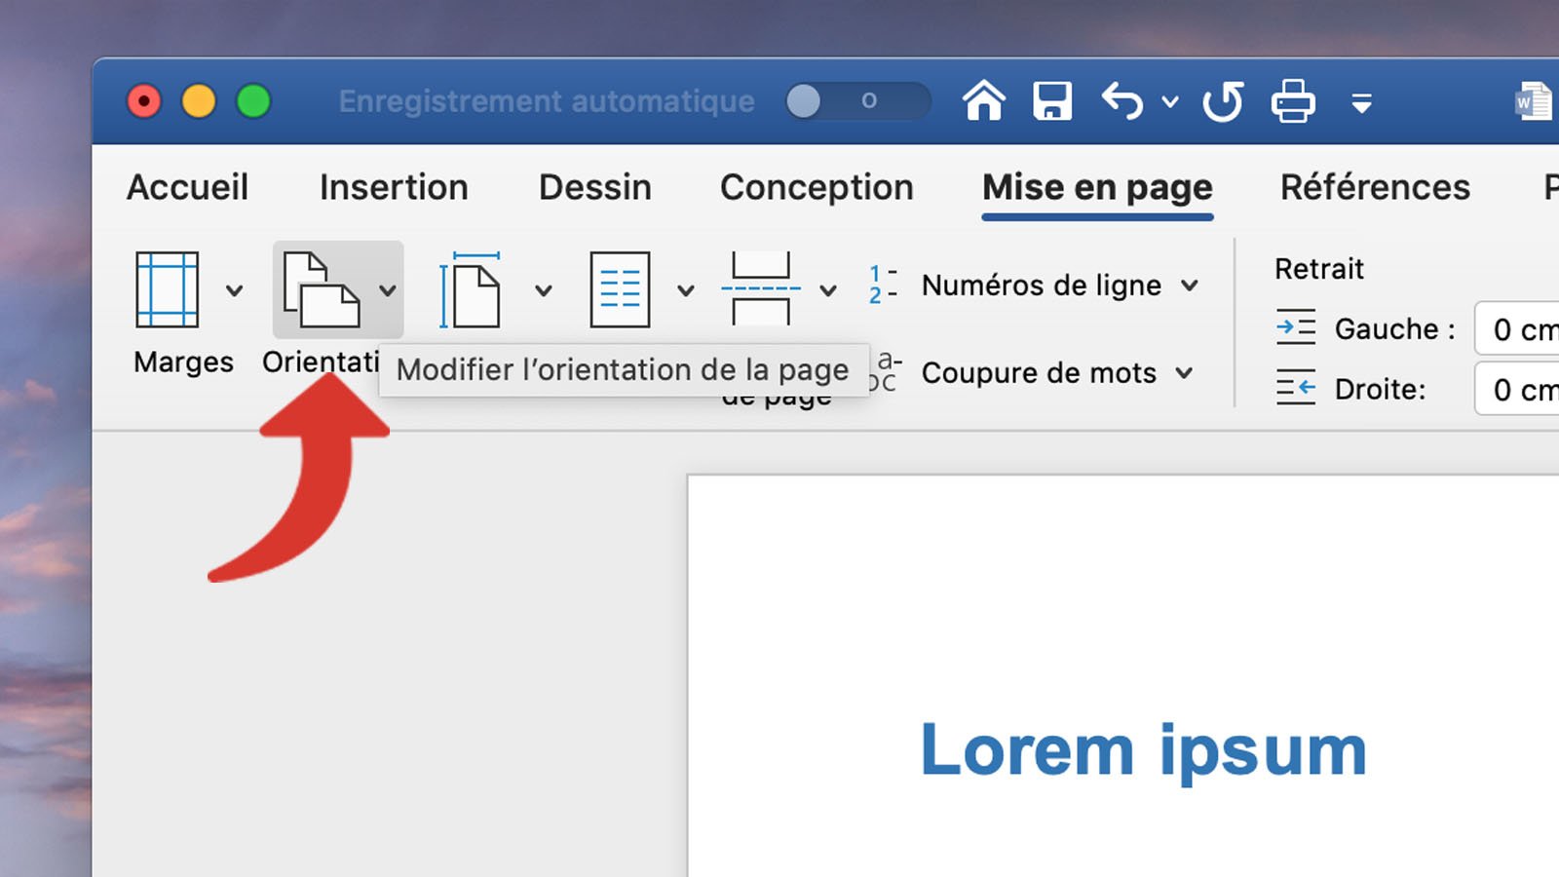The width and height of the screenshot is (1559, 877).
Task: Print the document with printer icon
Action: coord(1293,100)
